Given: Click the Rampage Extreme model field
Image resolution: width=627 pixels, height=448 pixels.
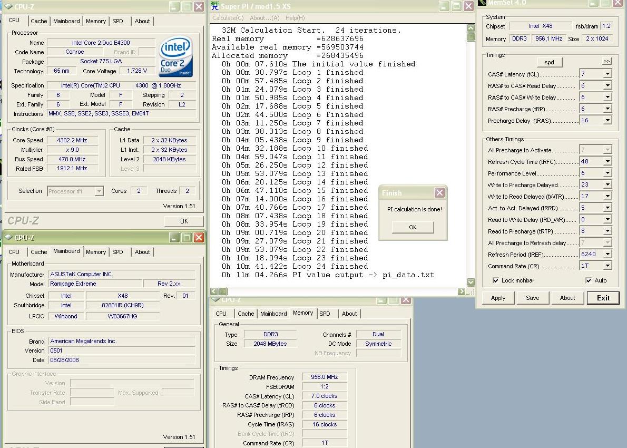Looking at the screenshot, I should pyautogui.click(x=95, y=284).
